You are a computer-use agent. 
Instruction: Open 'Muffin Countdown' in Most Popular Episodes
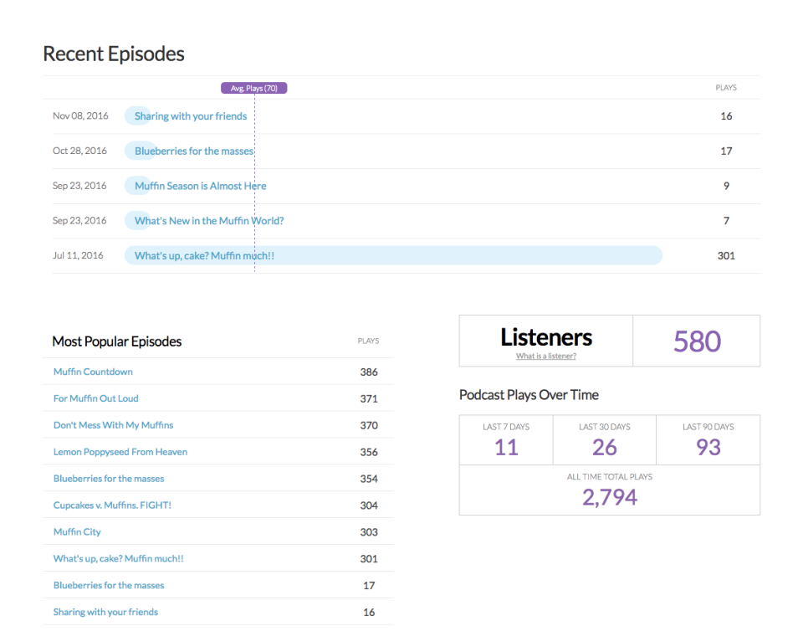pyautogui.click(x=93, y=372)
